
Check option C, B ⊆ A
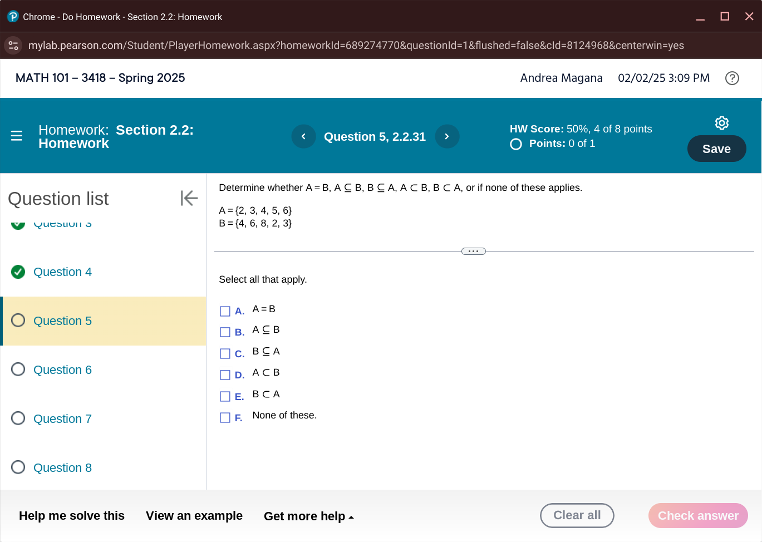(225, 353)
